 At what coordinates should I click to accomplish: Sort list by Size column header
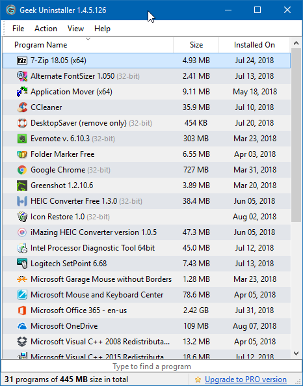coord(196,45)
